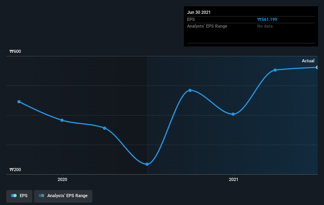Click the 2020 x-axis label
Screen dimensions: 324x205
pyautogui.click(x=62, y=180)
